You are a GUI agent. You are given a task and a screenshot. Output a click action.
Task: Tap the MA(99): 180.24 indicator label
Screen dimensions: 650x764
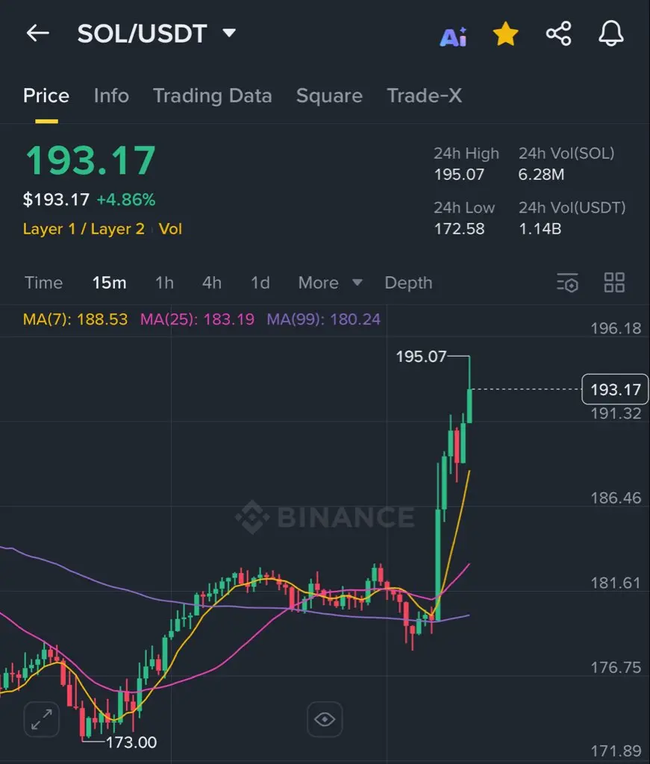pos(324,319)
